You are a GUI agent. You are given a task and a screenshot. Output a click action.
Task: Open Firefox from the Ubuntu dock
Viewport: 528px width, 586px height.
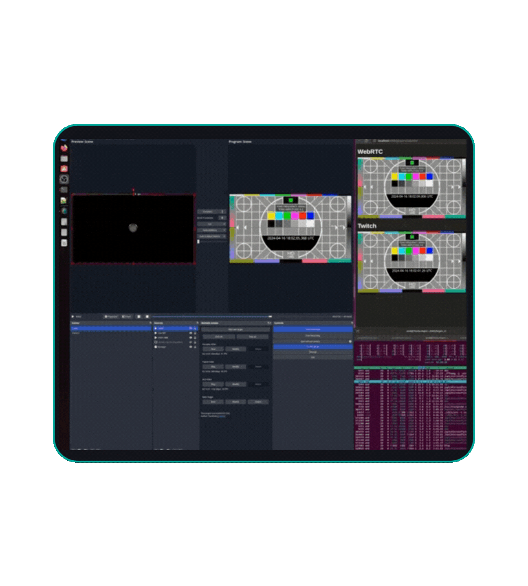(64, 148)
